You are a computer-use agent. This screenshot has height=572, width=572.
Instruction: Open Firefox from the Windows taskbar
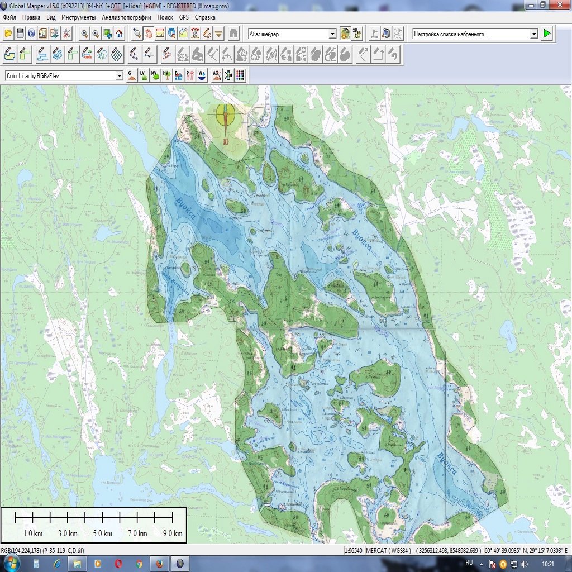click(159, 564)
